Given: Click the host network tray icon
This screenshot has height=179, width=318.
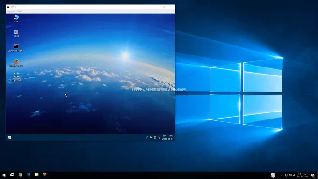Looking at the screenshot, I should (286, 175).
